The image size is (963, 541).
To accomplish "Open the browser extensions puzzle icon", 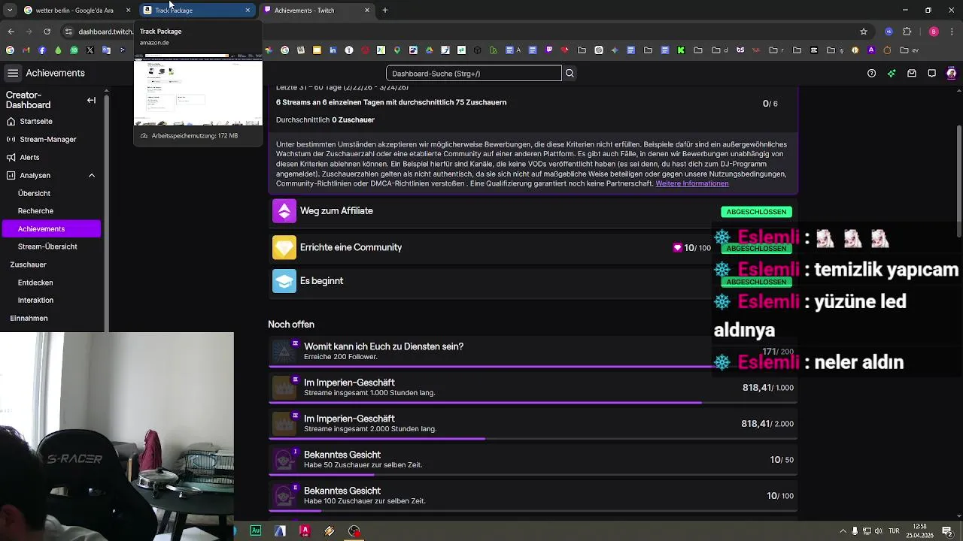I will 907,32.
